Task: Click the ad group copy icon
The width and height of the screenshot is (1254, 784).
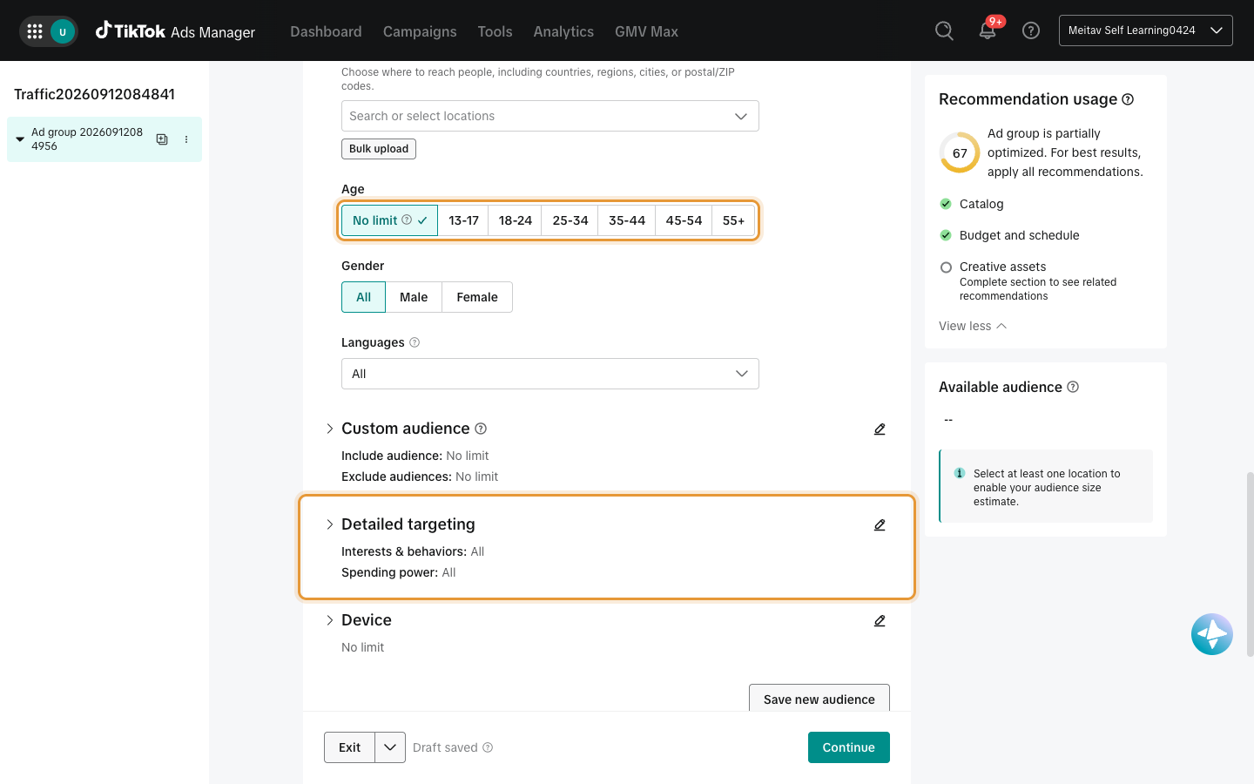Action: click(x=162, y=139)
